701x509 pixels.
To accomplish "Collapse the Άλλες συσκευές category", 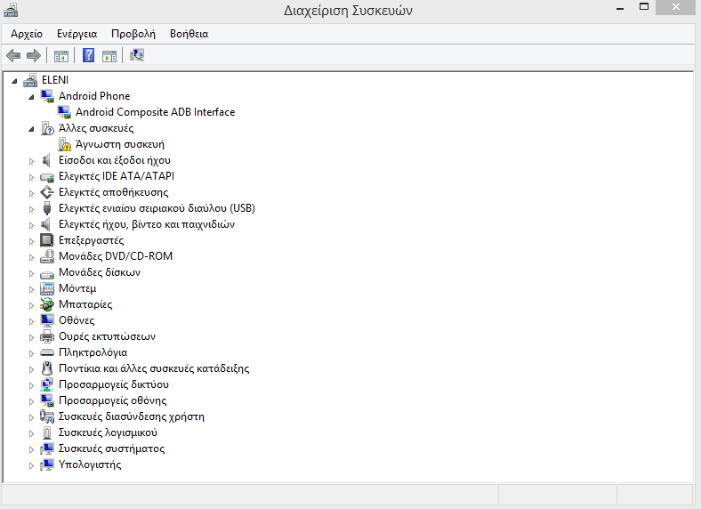I will click(x=32, y=128).
